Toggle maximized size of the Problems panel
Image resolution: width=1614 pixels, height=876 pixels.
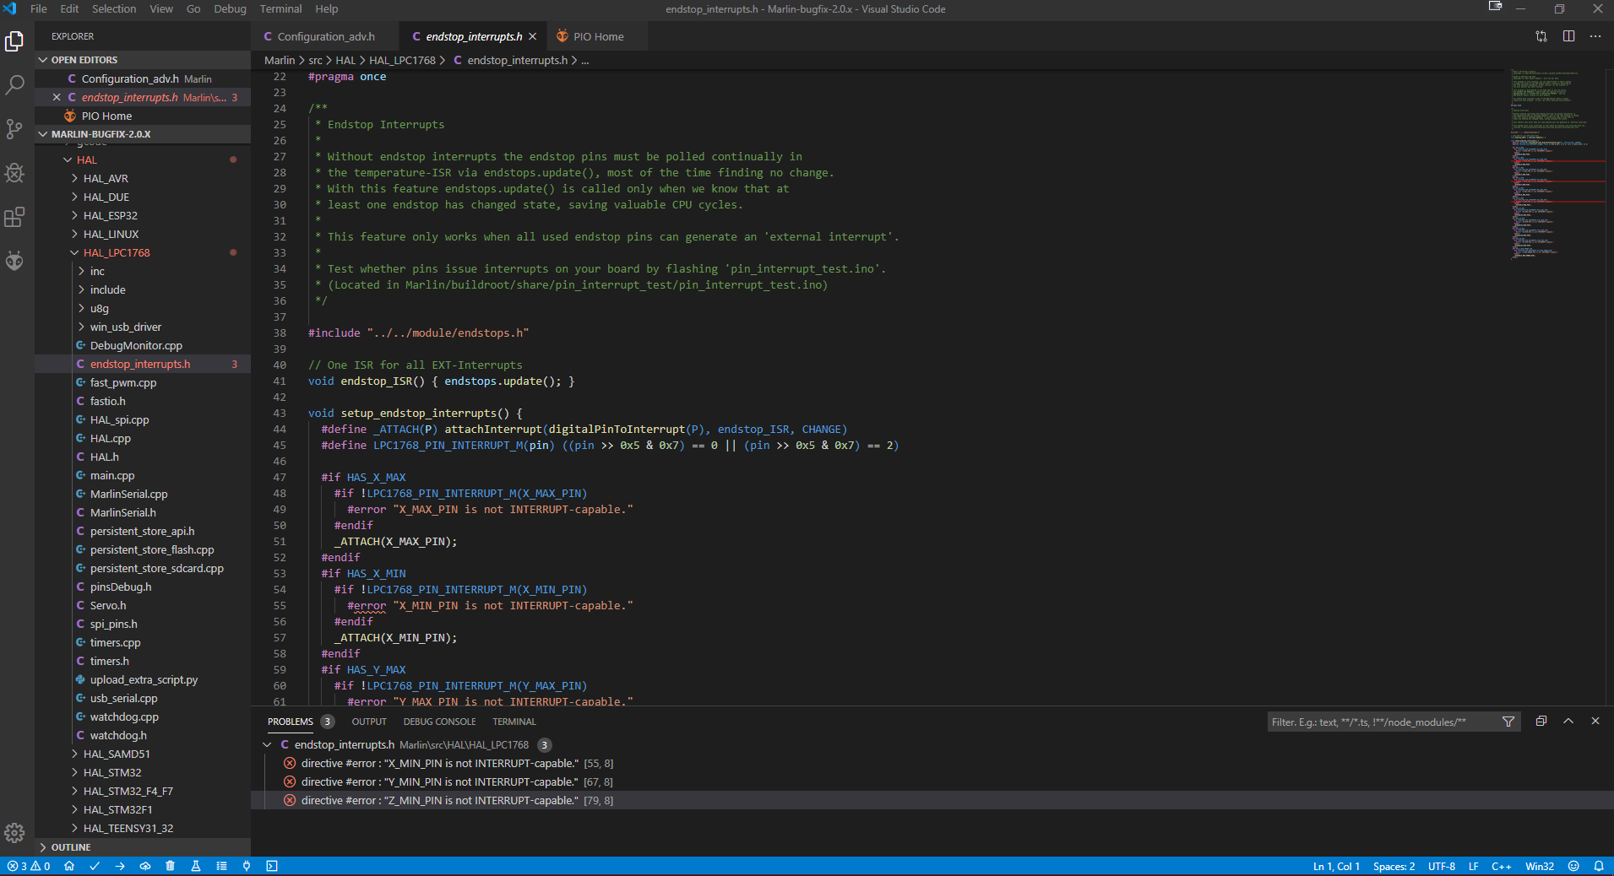[x=1568, y=722]
